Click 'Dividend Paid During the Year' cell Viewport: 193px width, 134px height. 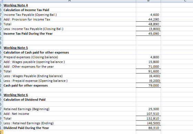tap(69, 128)
